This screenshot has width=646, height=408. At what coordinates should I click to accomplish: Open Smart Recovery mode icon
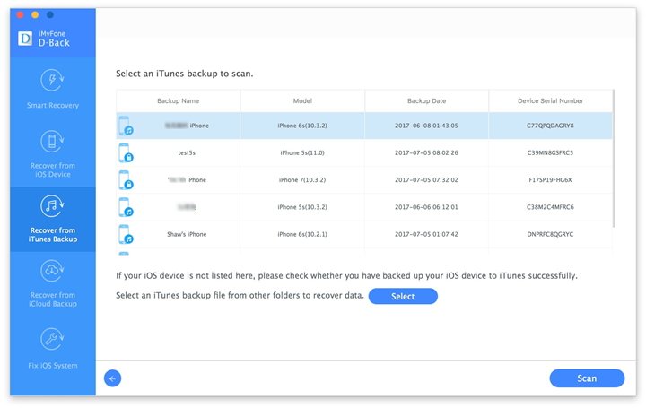[52, 80]
